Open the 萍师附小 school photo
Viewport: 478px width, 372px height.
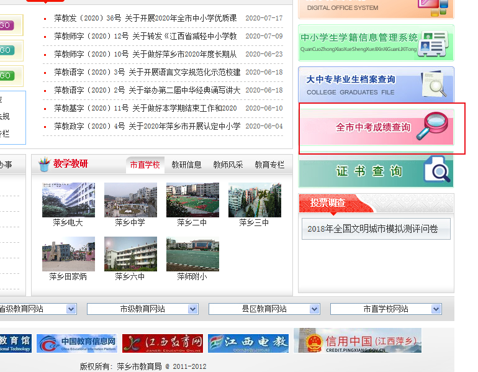click(x=192, y=254)
